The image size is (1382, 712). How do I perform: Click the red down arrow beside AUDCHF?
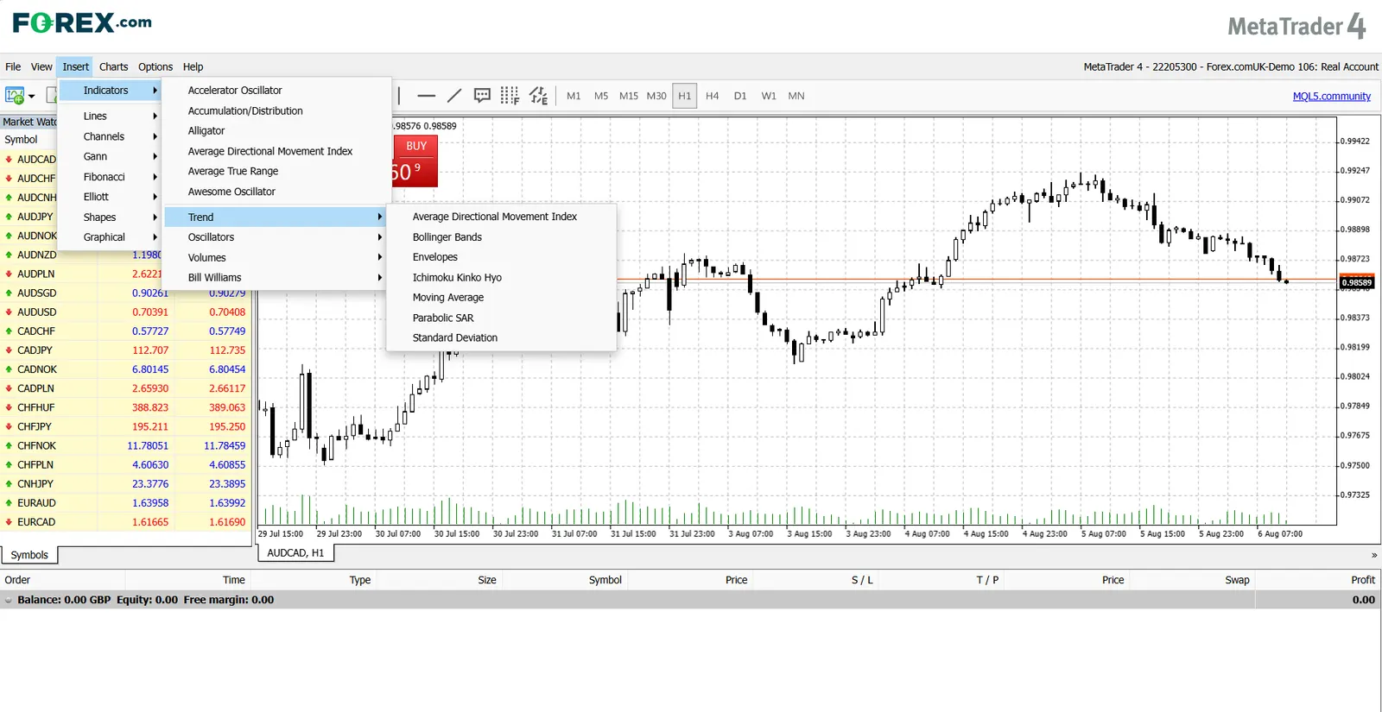coord(9,179)
